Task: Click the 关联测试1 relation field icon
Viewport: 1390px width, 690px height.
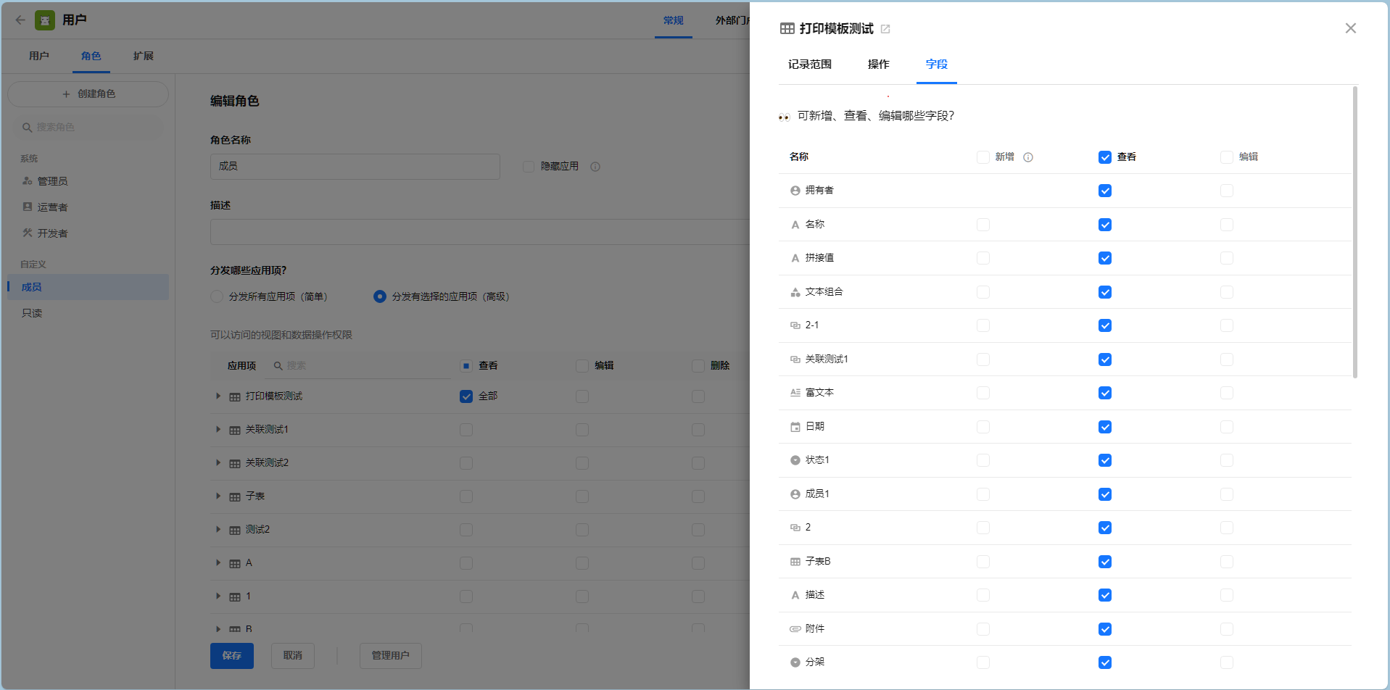Action: (795, 359)
